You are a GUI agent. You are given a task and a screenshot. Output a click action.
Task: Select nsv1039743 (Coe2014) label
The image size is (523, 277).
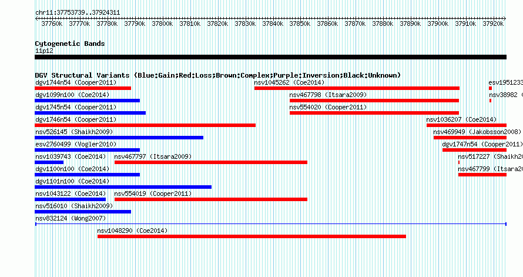pos(71,156)
